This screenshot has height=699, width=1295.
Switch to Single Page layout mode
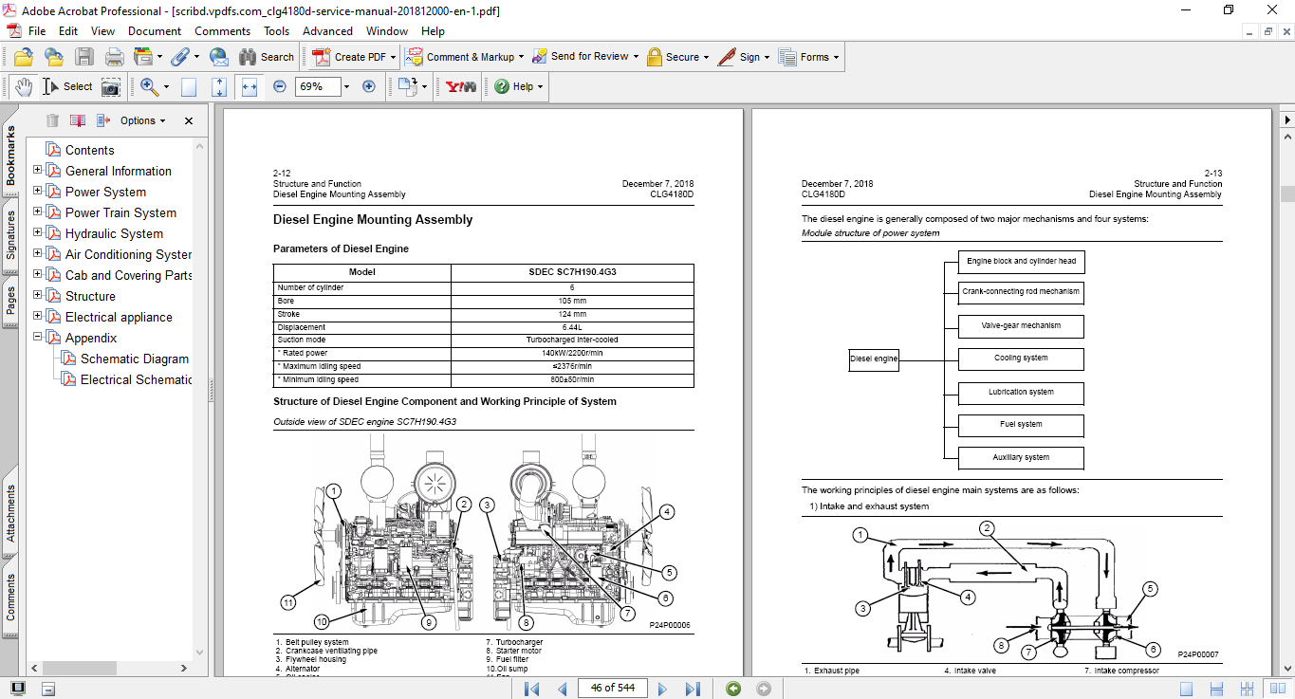1186,688
